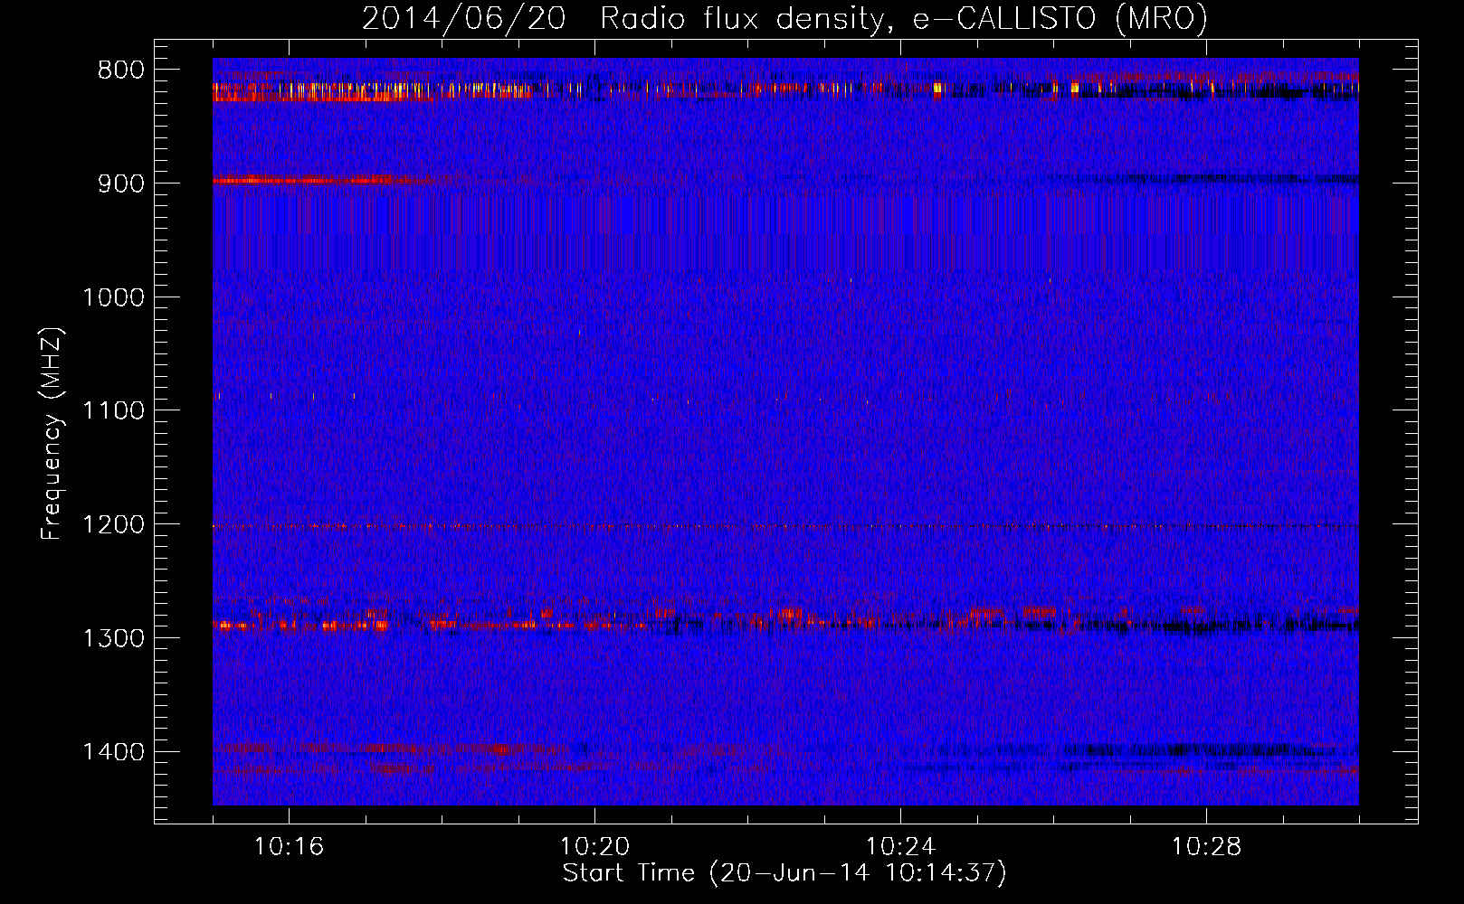Click the 10:20 time axis label

point(594,847)
